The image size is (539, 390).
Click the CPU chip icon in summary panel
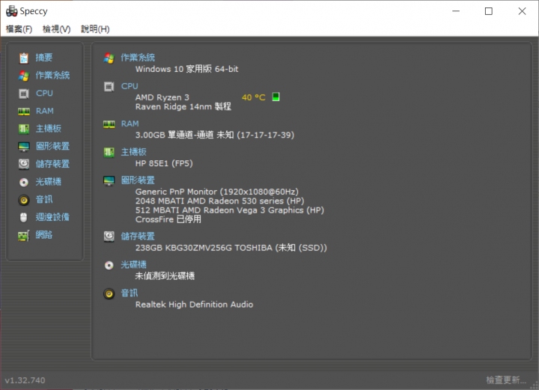[x=109, y=87]
